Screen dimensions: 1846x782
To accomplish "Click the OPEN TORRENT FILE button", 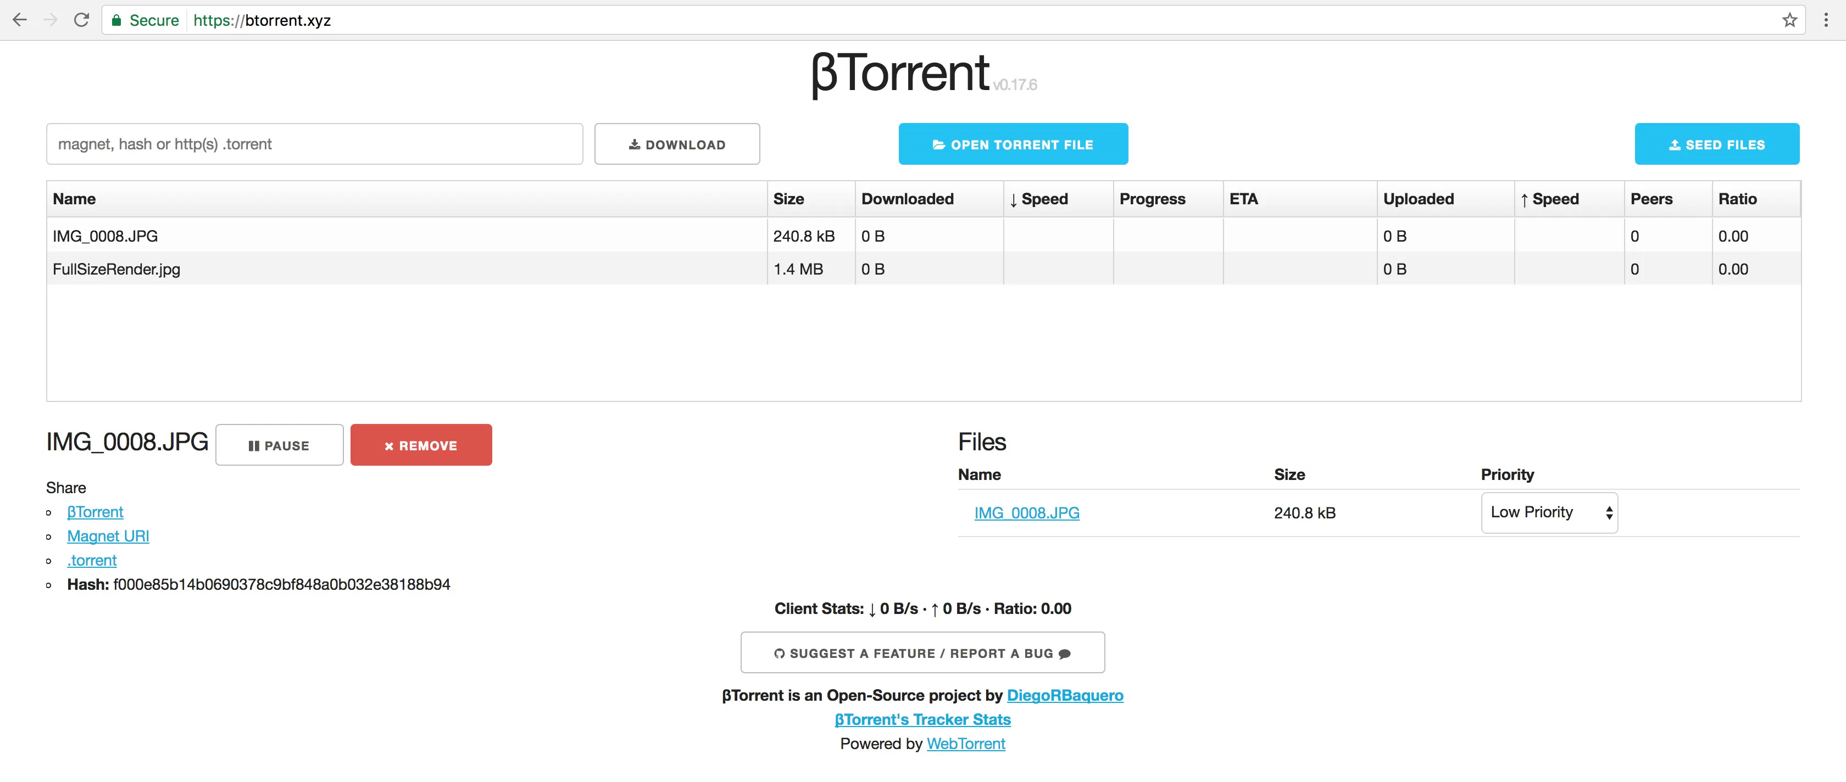I will 1013,144.
